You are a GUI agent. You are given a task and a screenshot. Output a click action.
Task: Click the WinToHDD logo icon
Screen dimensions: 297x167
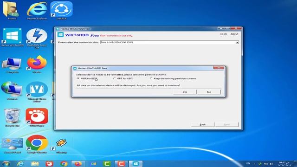click(x=61, y=35)
